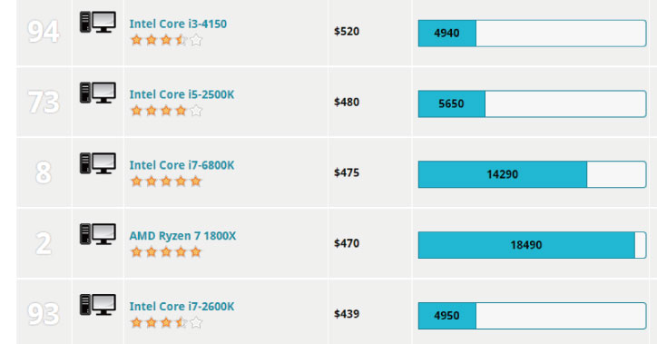Click star rating under Intel Core i3-4150
657x344 pixels.
point(166,40)
